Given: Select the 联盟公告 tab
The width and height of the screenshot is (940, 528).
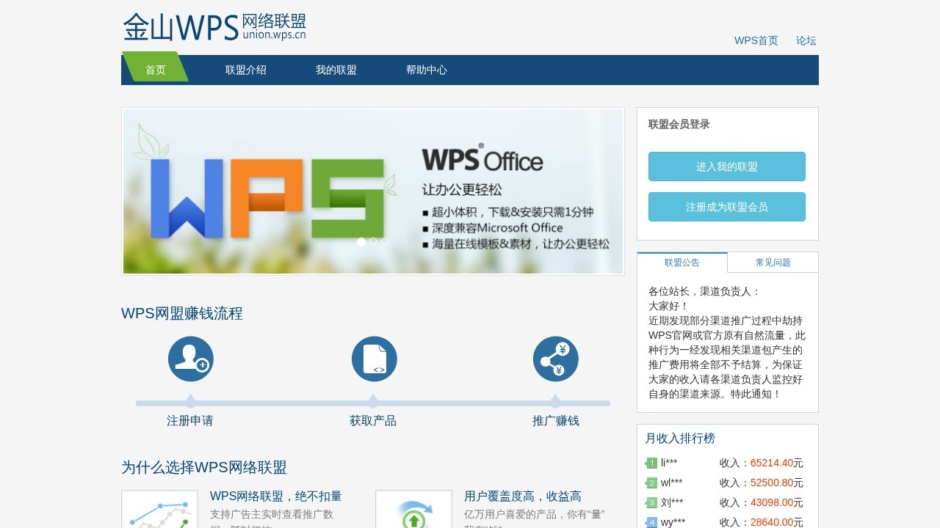Looking at the screenshot, I should tap(682, 262).
